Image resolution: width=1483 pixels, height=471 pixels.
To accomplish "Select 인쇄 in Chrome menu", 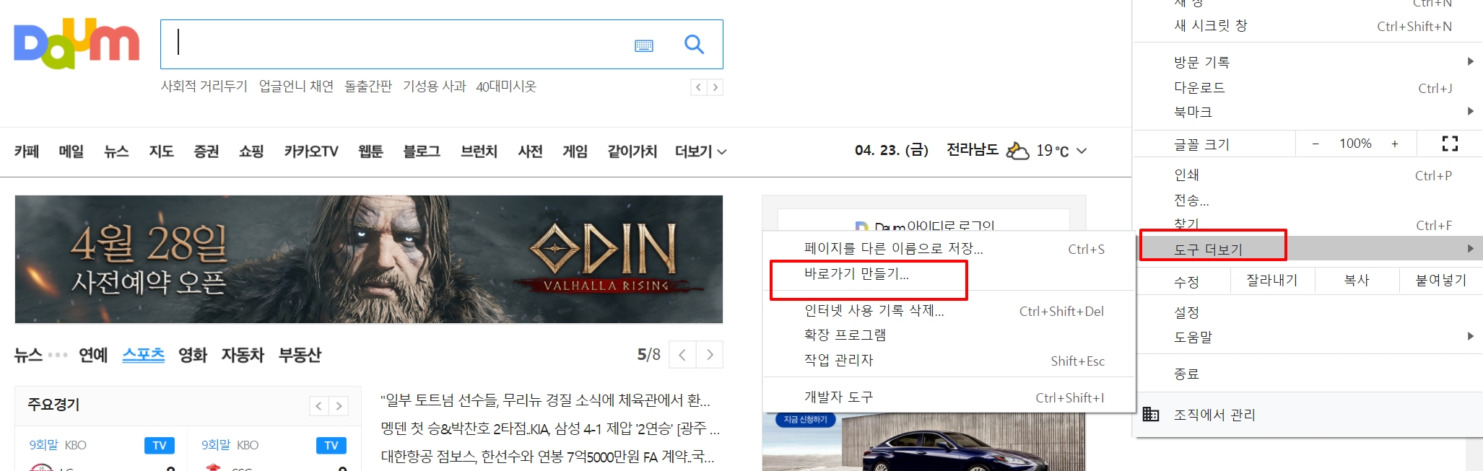I will coord(1308,175).
